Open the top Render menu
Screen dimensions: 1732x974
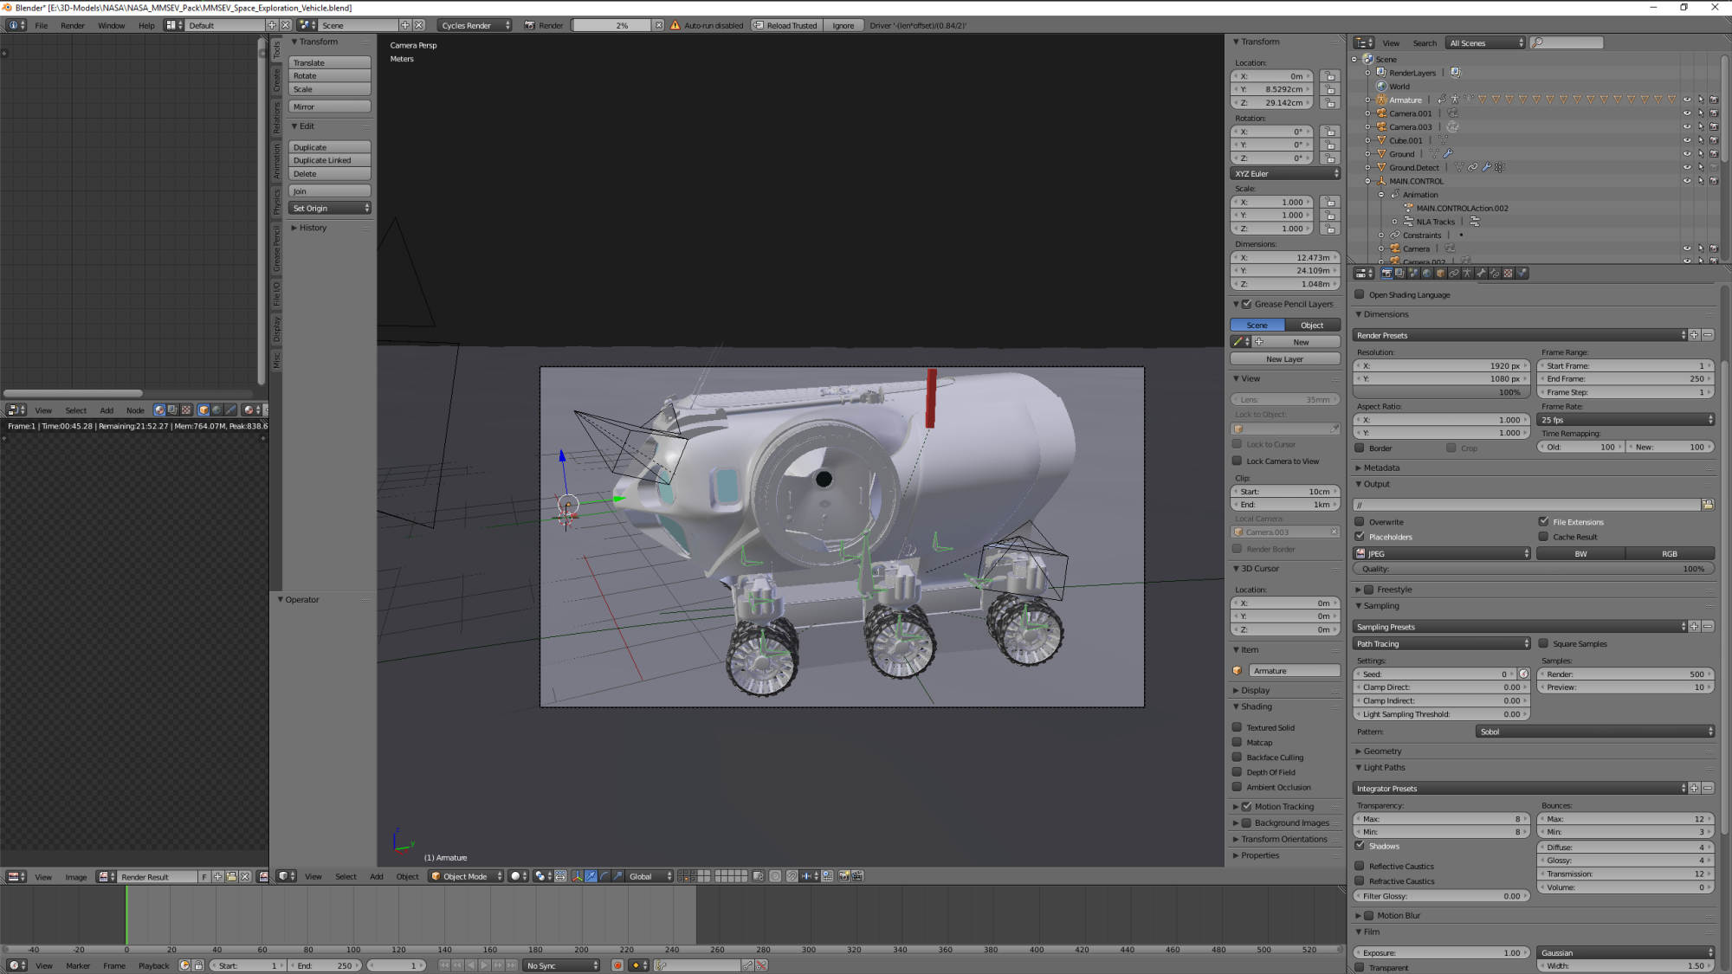pyautogui.click(x=73, y=25)
